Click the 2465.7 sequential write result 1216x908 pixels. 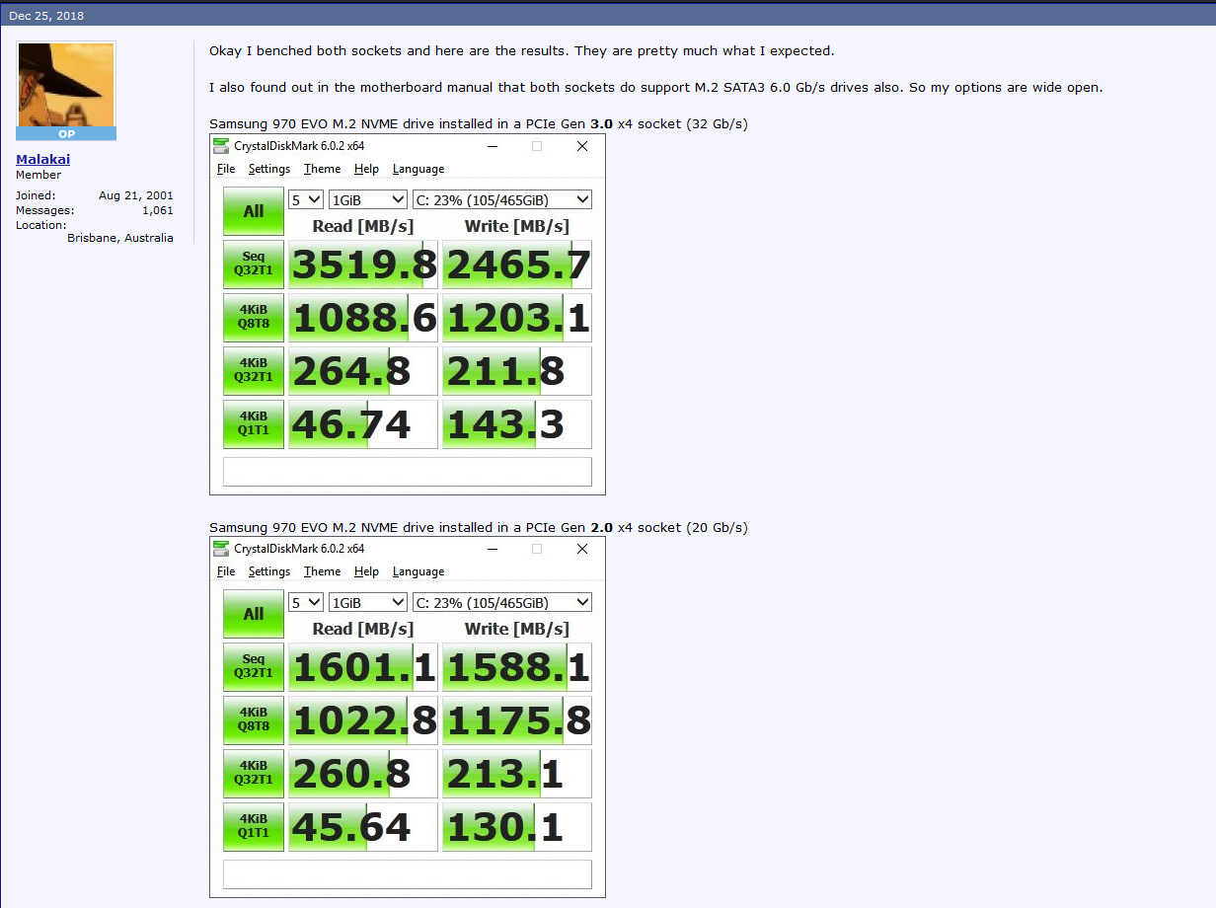pos(517,265)
